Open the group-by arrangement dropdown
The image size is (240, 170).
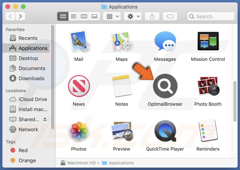[x=112, y=16]
